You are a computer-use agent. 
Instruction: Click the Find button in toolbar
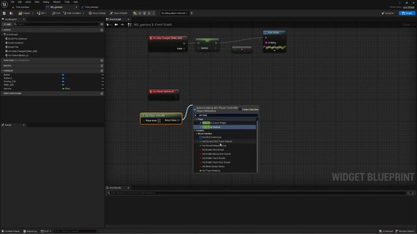point(56,13)
